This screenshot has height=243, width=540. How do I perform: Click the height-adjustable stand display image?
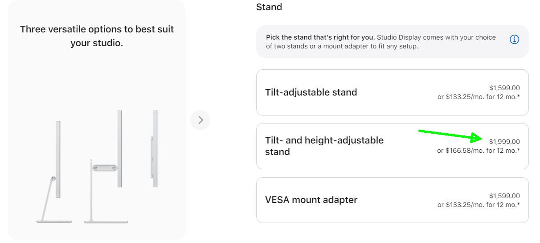[106, 167]
